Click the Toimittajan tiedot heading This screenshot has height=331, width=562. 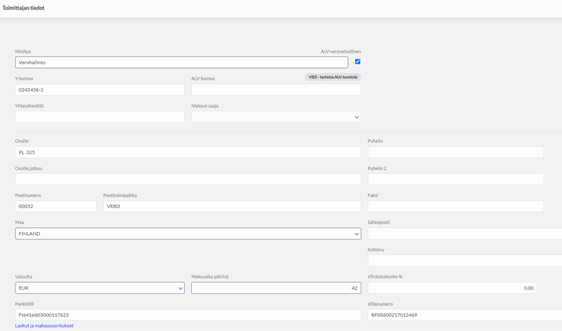pos(23,8)
